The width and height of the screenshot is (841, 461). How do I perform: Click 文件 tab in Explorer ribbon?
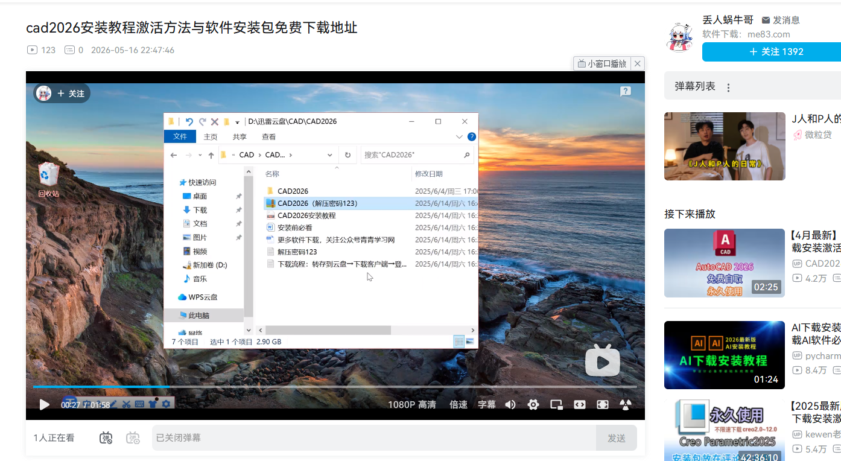pos(180,136)
